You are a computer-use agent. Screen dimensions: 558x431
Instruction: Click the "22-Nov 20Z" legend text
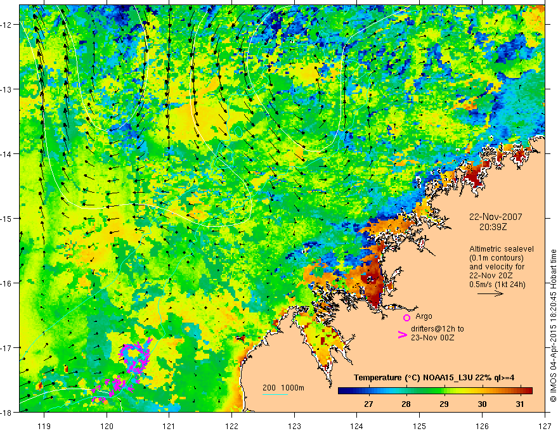(491, 276)
